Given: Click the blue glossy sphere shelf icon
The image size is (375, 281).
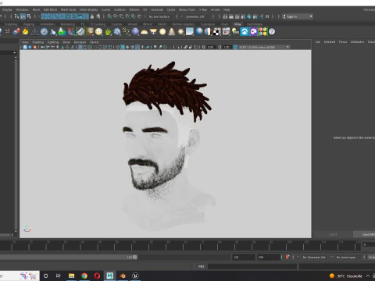Looking at the screenshot, I should click(199, 32).
